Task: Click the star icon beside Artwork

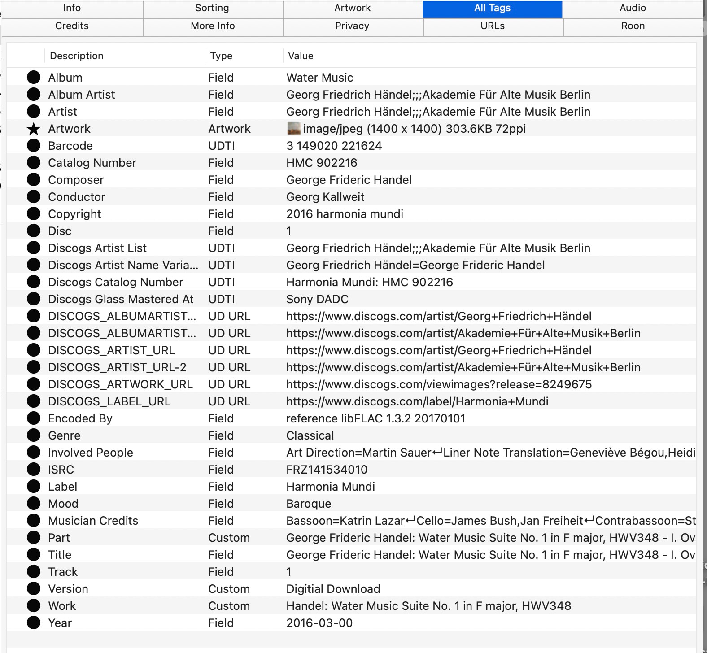Action: 34,129
